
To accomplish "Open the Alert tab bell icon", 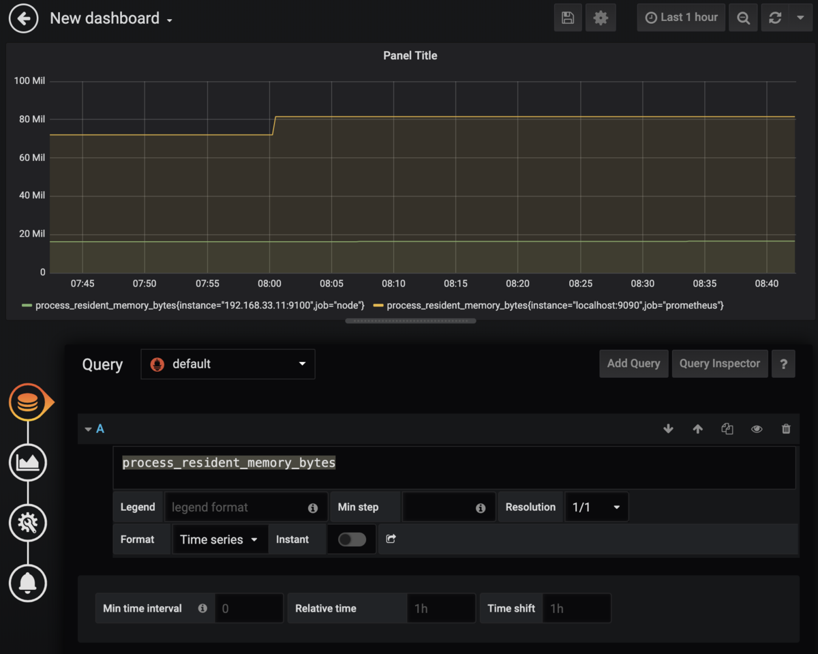I will pos(28,583).
